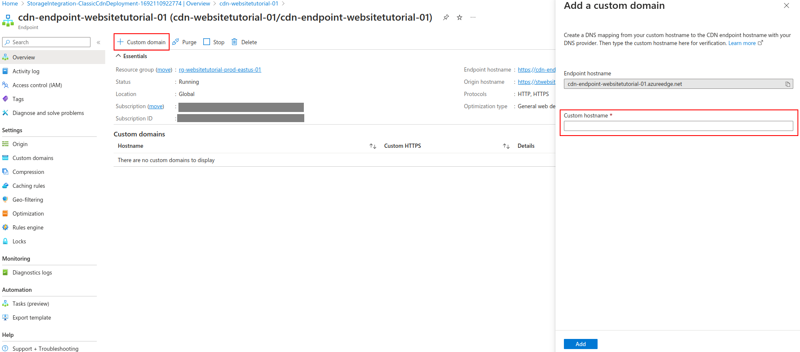The height and width of the screenshot is (352, 800).
Task: Open the Activity log page
Action: tap(26, 71)
